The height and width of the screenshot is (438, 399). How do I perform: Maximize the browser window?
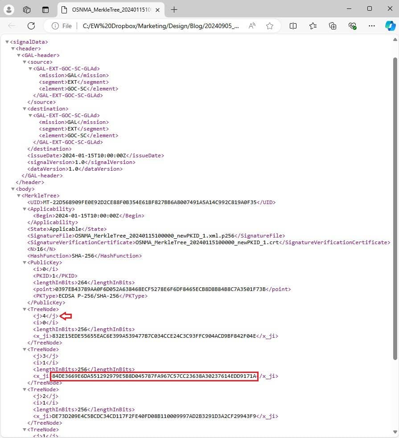tap(370, 8)
